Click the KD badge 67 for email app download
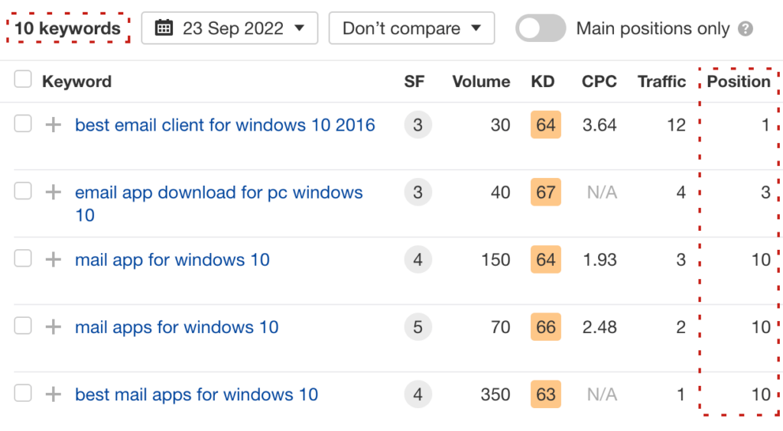This screenshot has height=431, width=783. tap(545, 193)
